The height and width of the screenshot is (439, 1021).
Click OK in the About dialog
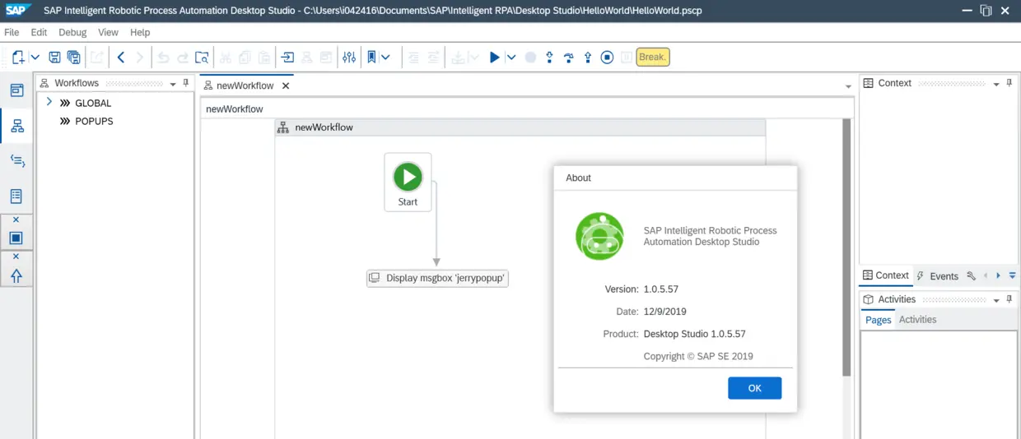(x=754, y=388)
